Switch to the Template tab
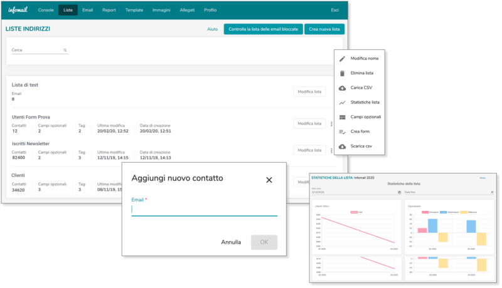 (x=134, y=10)
